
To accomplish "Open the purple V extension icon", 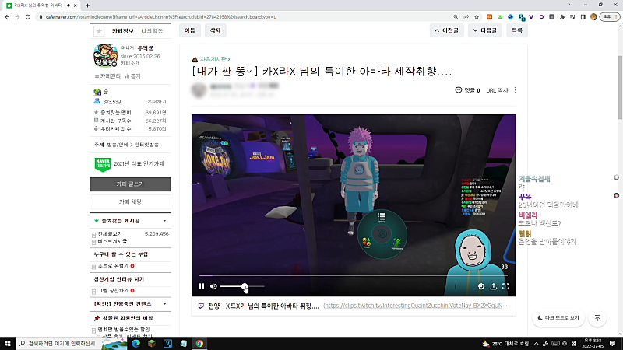I will tap(531, 16).
